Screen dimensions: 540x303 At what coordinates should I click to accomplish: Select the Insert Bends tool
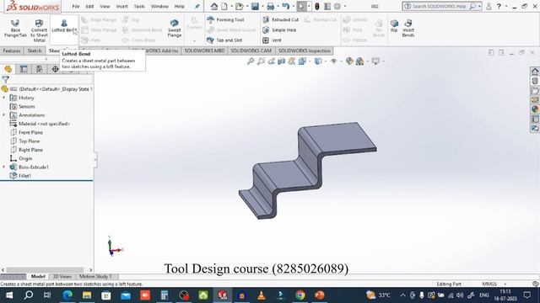408,28
